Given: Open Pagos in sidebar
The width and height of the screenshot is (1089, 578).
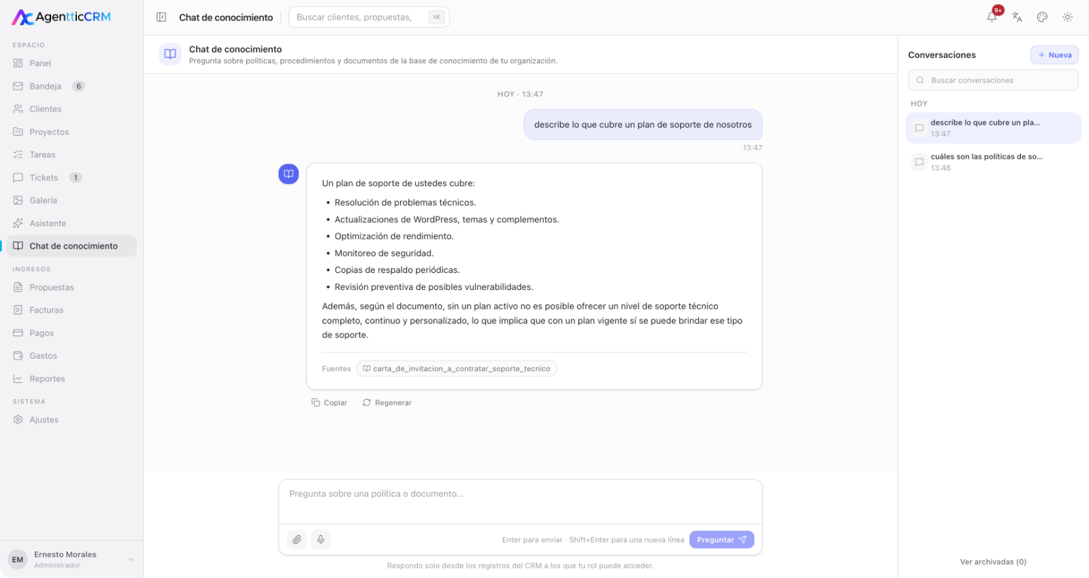Looking at the screenshot, I should point(71,333).
